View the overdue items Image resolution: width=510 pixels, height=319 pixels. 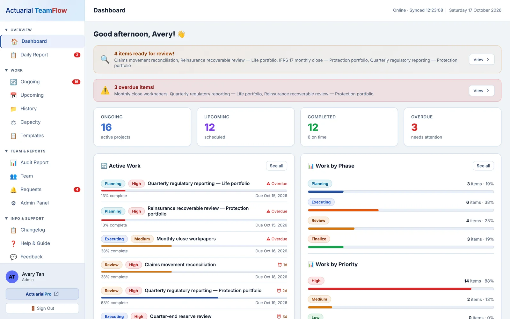[482, 91]
